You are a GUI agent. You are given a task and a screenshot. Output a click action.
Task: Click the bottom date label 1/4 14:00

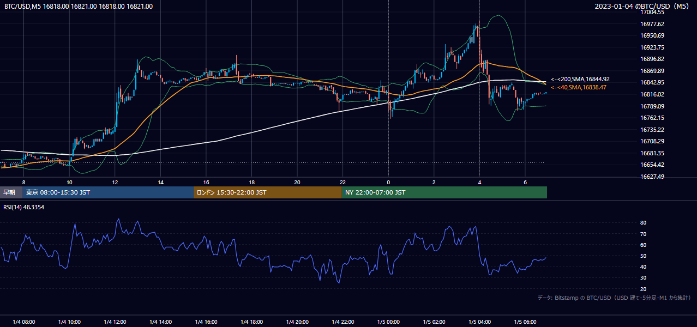pyautogui.click(x=161, y=322)
